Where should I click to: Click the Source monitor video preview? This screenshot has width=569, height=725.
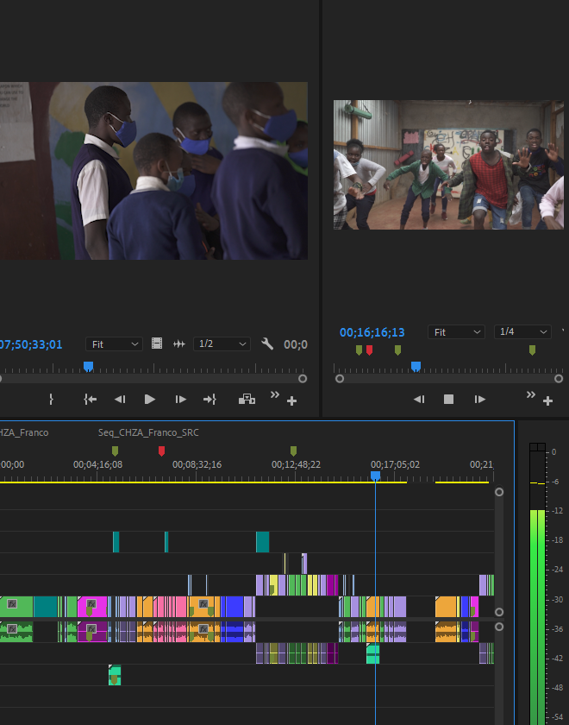coord(153,171)
